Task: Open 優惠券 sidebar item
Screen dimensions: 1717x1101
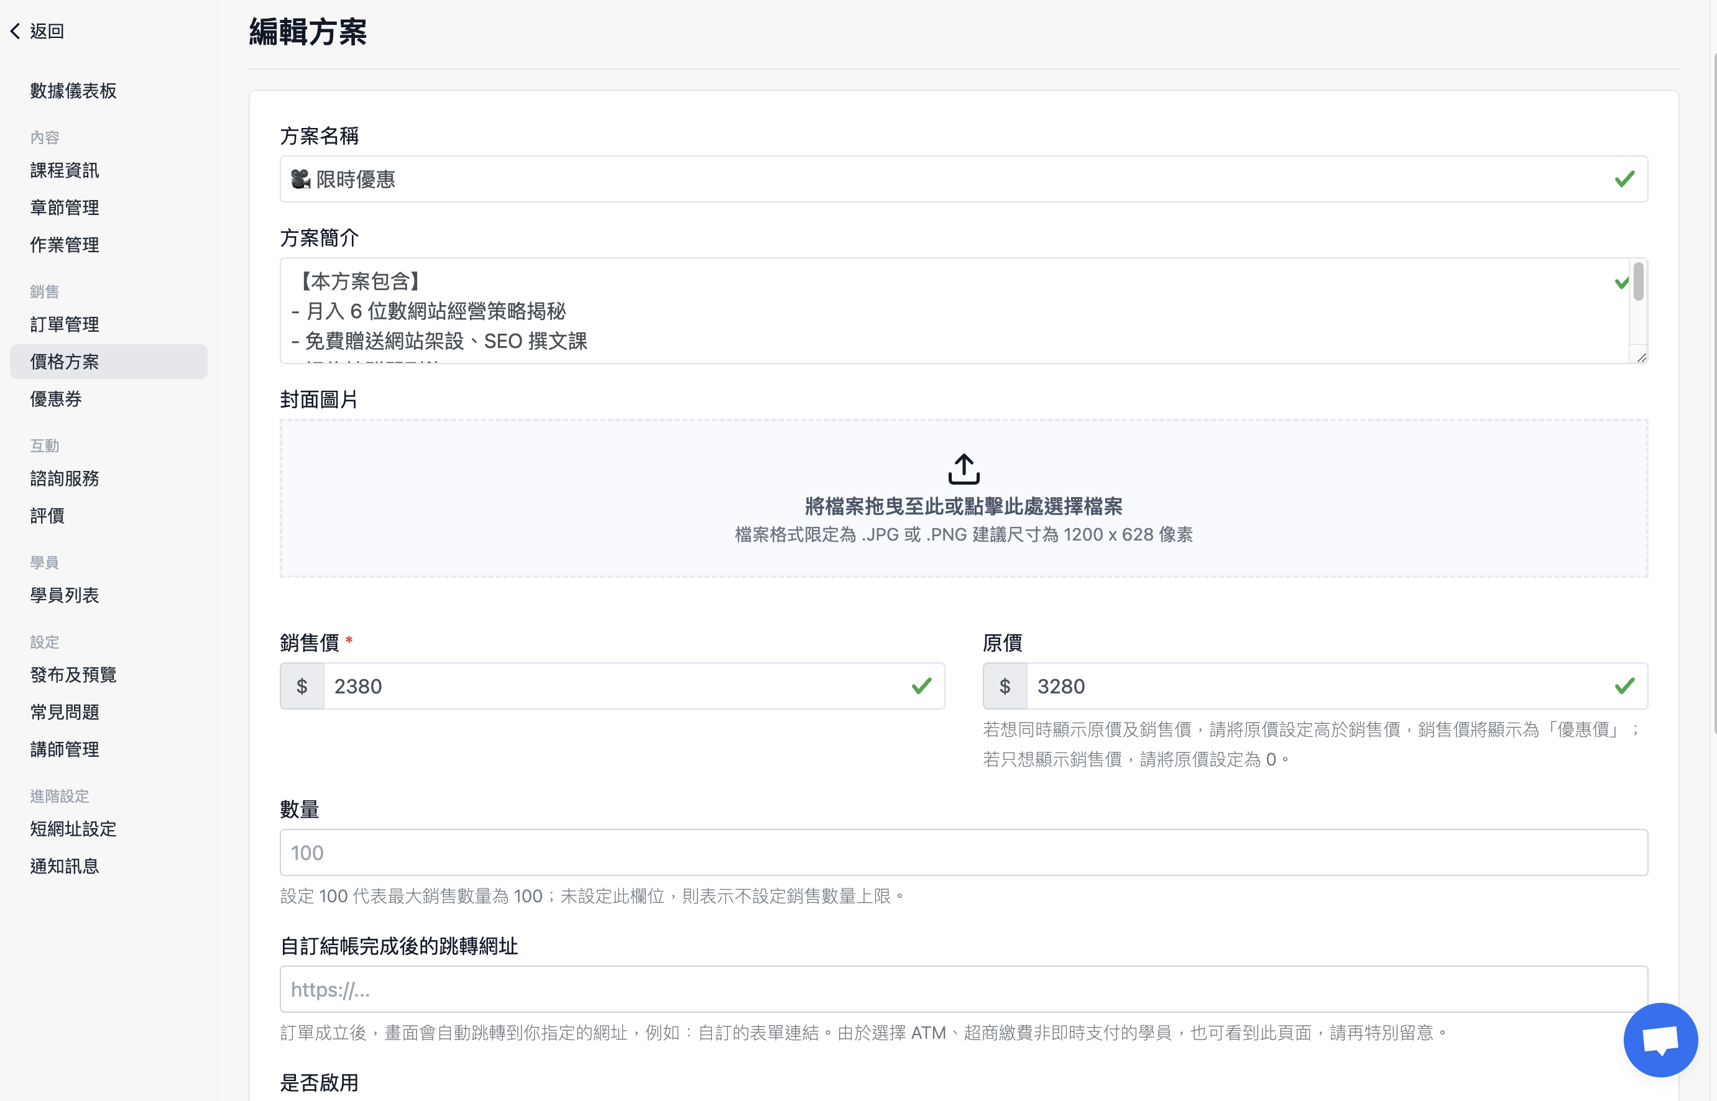Action: 56,399
